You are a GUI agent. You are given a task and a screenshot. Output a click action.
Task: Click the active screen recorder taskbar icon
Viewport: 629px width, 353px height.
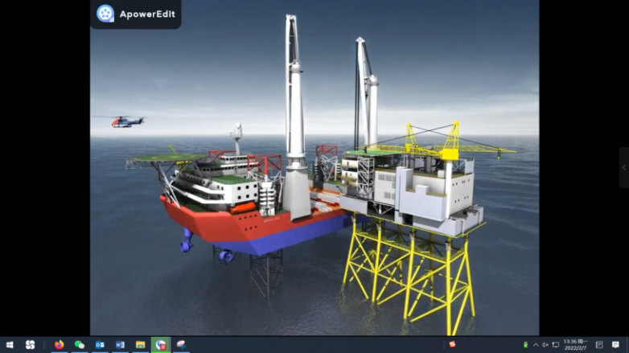(x=161, y=345)
